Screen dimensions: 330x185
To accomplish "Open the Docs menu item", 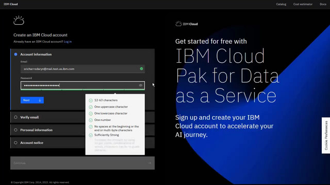I will pyautogui.click(x=323, y=4).
